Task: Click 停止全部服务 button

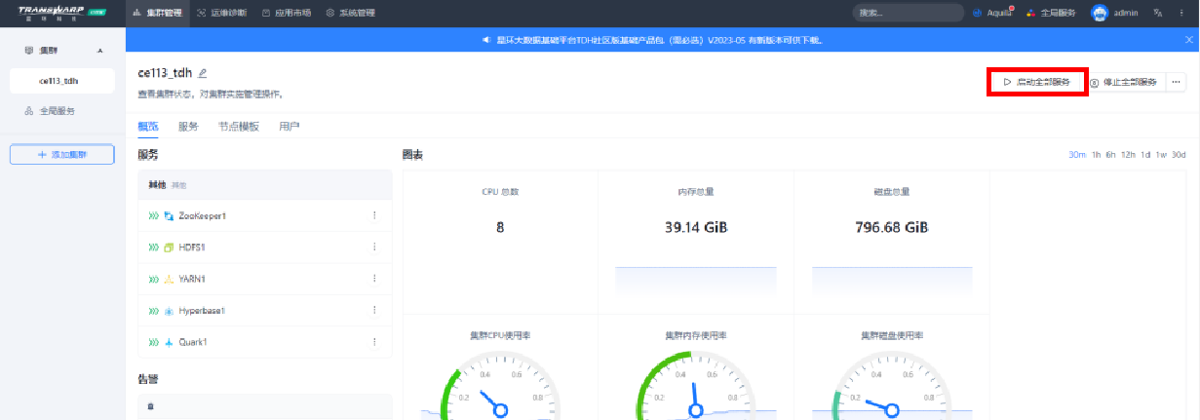Action: coord(1123,82)
